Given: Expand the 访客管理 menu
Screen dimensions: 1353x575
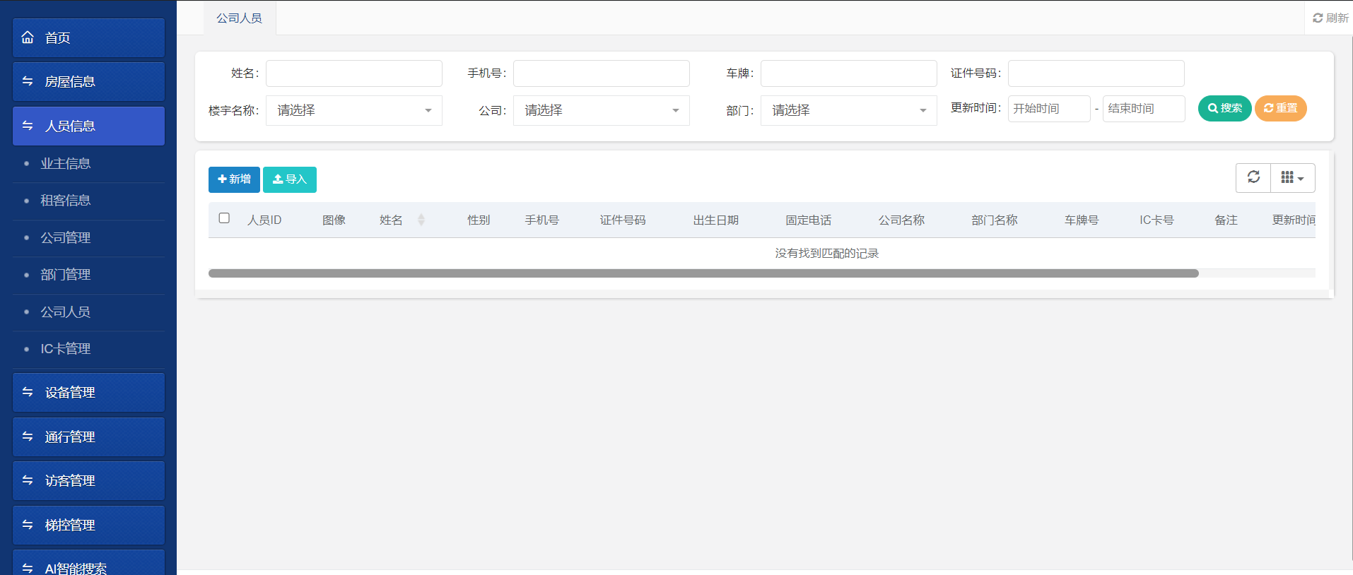Looking at the screenshot, I should pyautogui.click(x=88, y=481).
